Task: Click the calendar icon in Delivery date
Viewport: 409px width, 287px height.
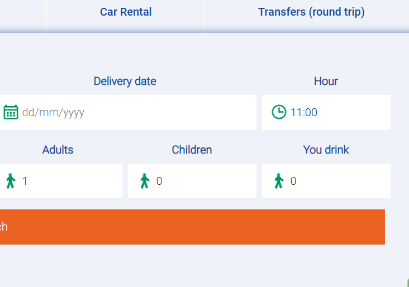Action: pos(11,112)
